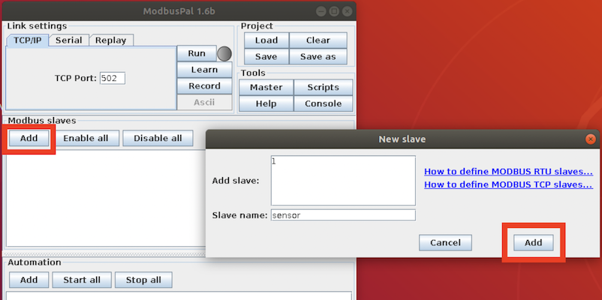Image resolution: width=602 pixels, height=300 pixels.
Task: Disable all Modbus slaves
Action: 158,138
